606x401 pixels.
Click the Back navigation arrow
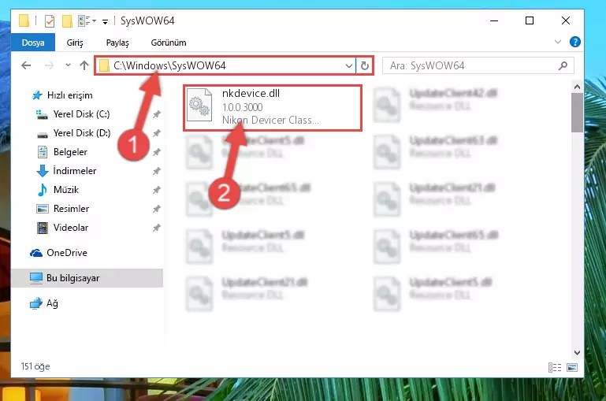coord(26,65)
